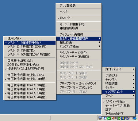The image size is (138, 121).
Task: Toggle スケジューラ有効 check item
Action: pos(118,102)
